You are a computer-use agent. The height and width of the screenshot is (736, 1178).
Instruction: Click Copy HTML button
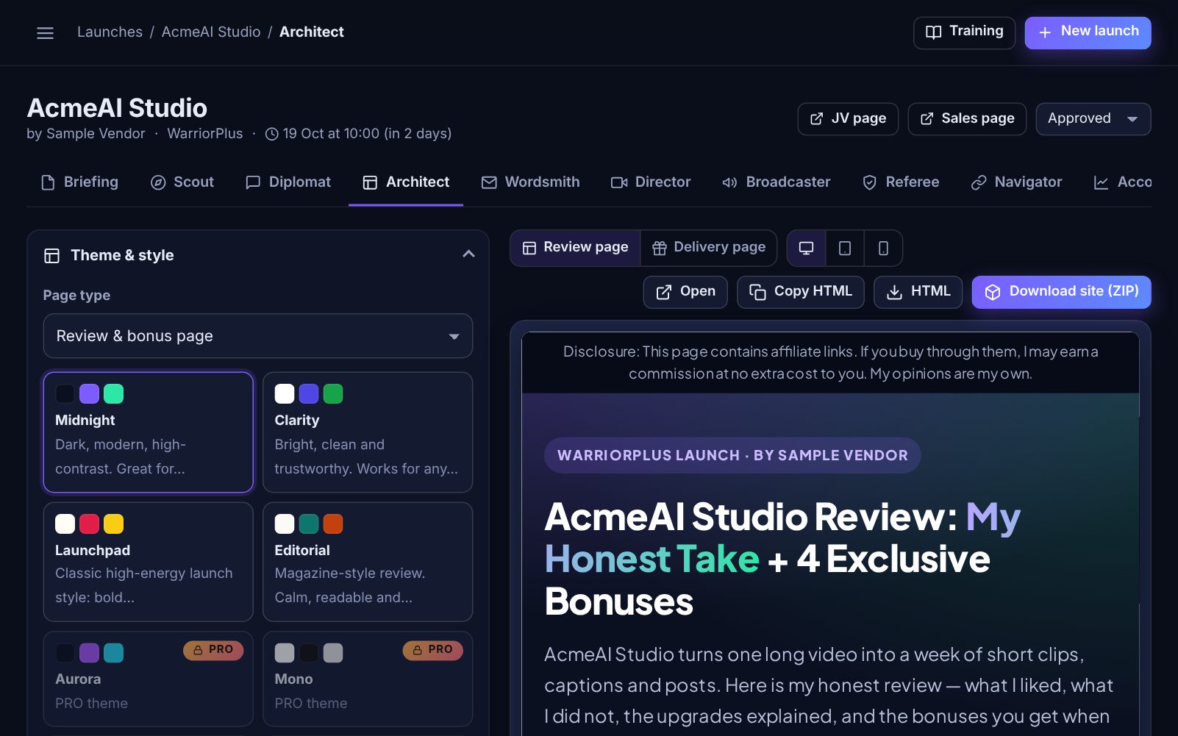(x=801, y=292)
